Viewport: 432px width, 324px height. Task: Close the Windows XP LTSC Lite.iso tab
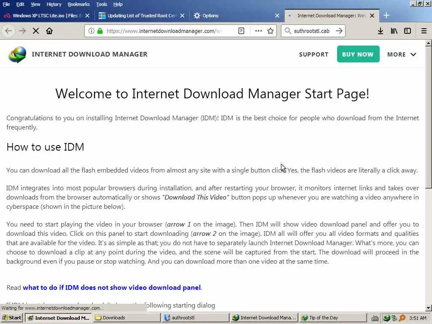coord(87,16)
